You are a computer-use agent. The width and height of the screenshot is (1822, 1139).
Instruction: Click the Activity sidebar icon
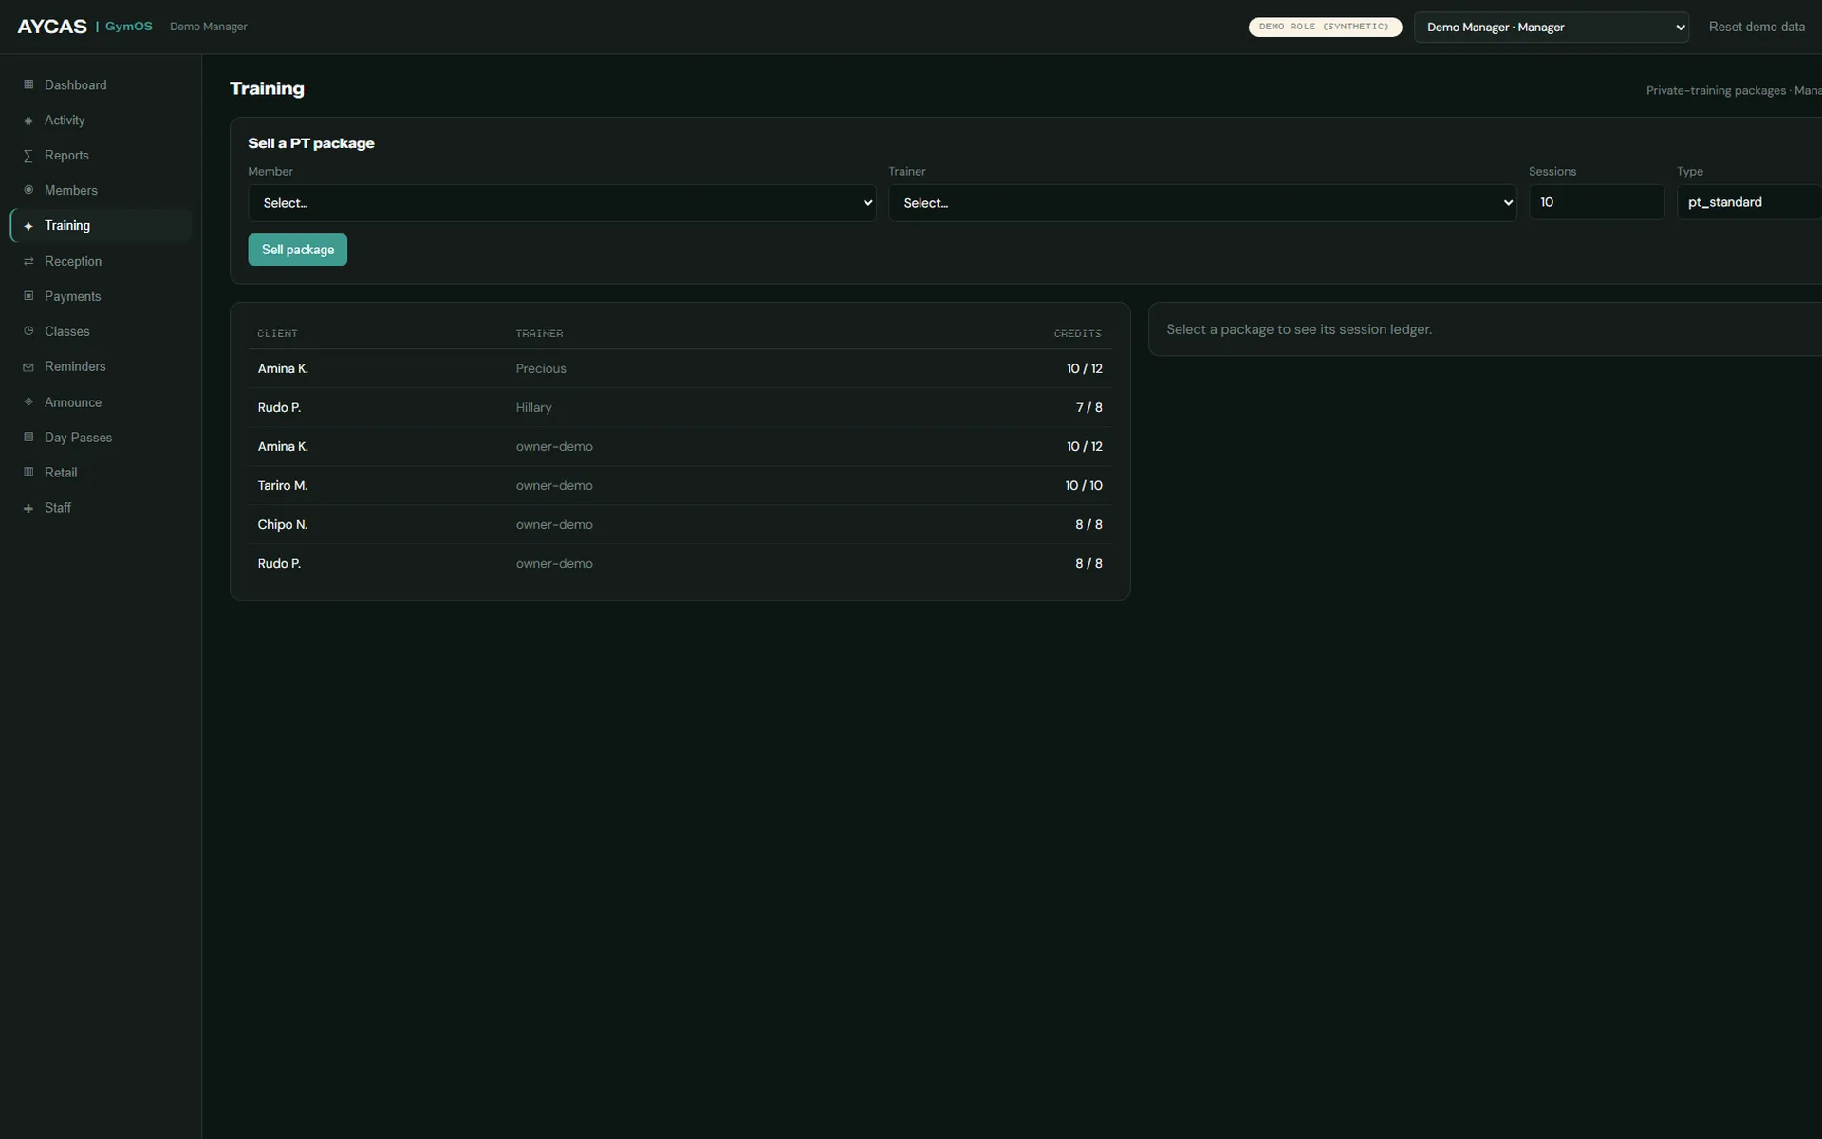click(28, 121)
